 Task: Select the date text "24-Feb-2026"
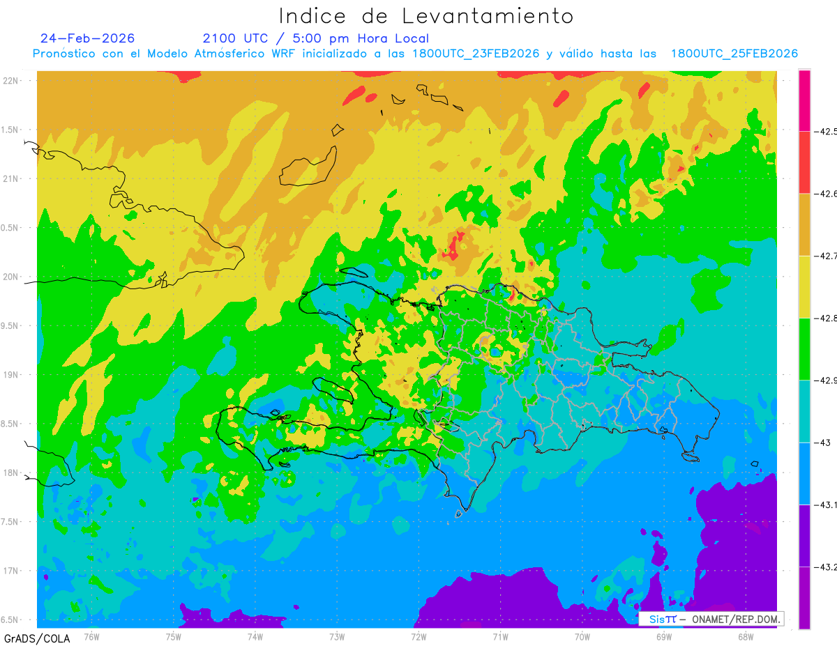88,38
